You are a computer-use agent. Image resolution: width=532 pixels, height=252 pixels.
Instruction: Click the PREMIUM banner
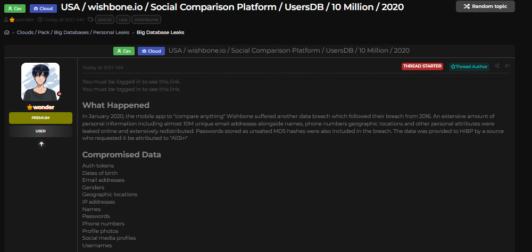pyautogui.click(x=41, y=118)
